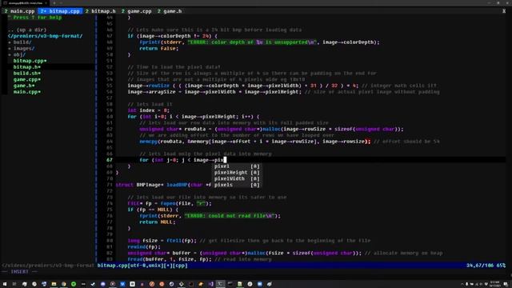
Task: Open the blue VS Code taskbar icon
Action: click(122, 284)
